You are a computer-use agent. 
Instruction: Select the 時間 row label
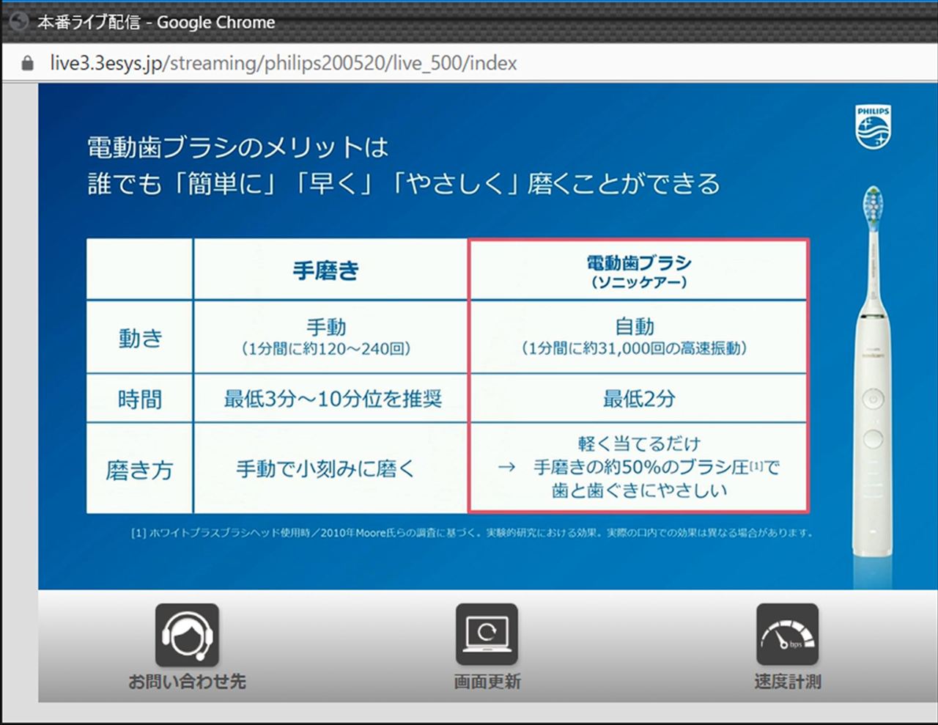click(x=140, y=400)
